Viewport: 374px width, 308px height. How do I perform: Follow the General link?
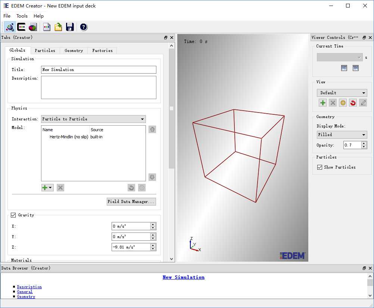pos(25,292)
